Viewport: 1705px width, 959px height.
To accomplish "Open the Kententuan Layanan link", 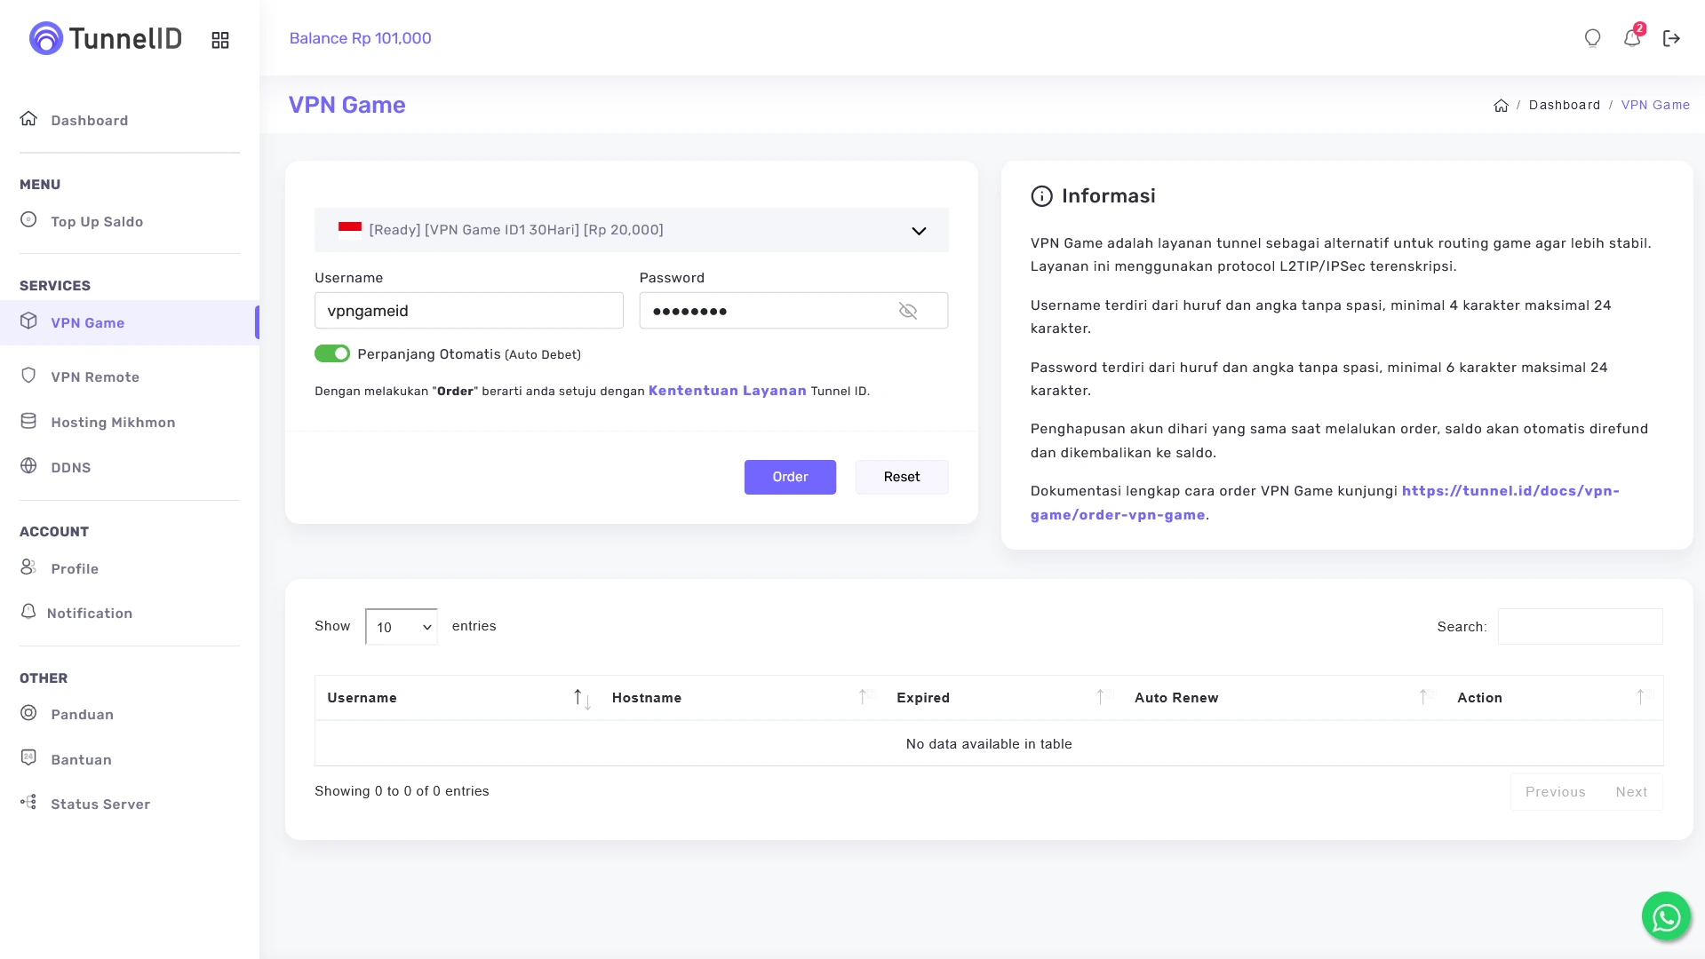I will tap(727, 391).
